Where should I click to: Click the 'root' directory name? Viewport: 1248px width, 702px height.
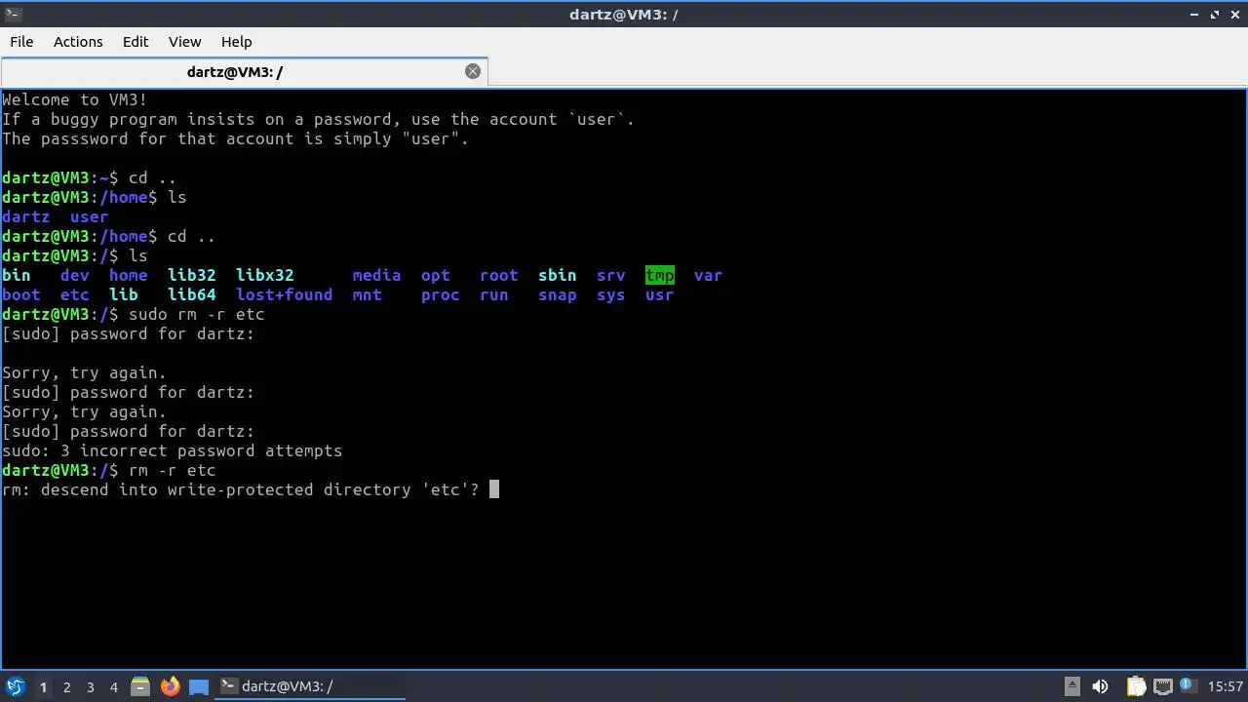(499, 276)
